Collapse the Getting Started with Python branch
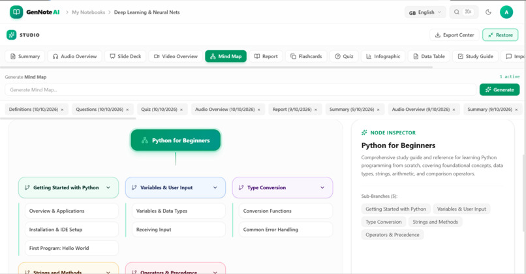The image size is (526, 274). pyautogui.click(x=108, y=188)
